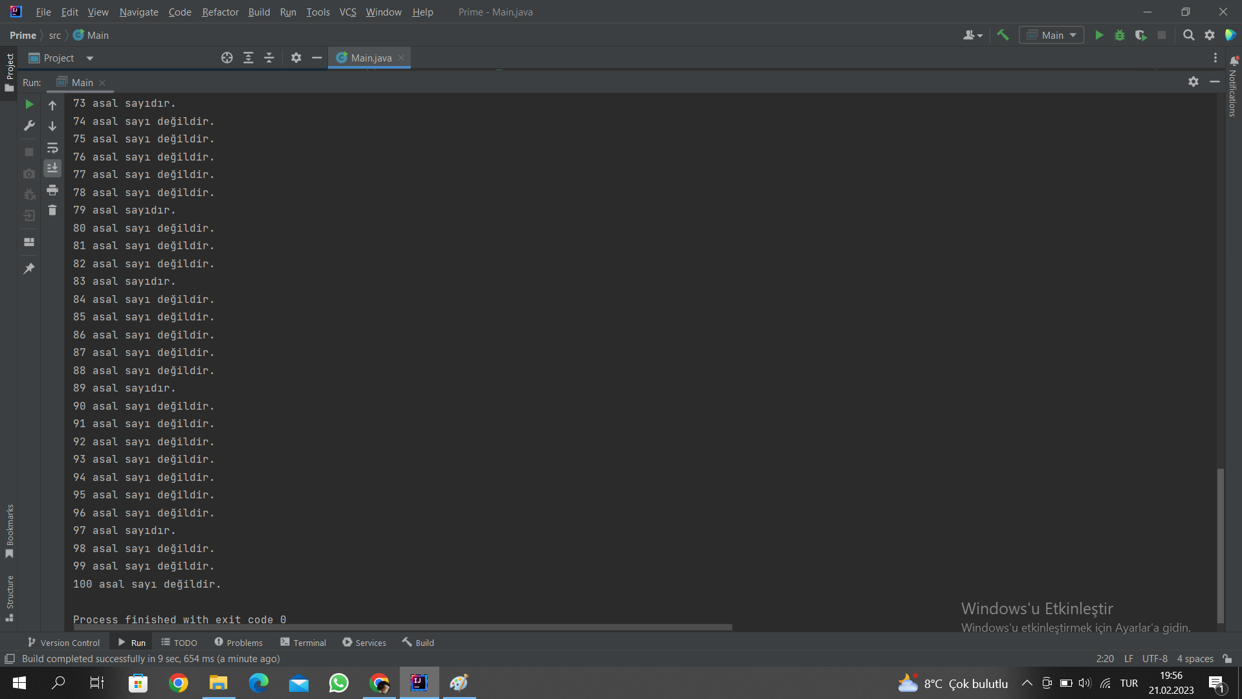The image size is (1242, 699).
Task: Open Search Everywhere magnifier icon
Action: 1188,35
